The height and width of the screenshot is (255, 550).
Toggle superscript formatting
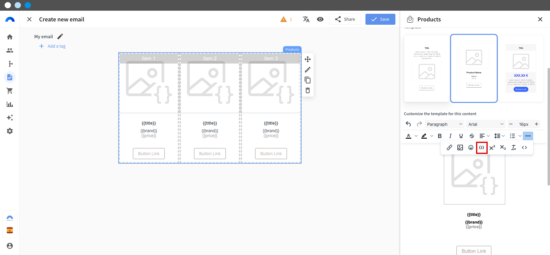click(x=492, y=148)
